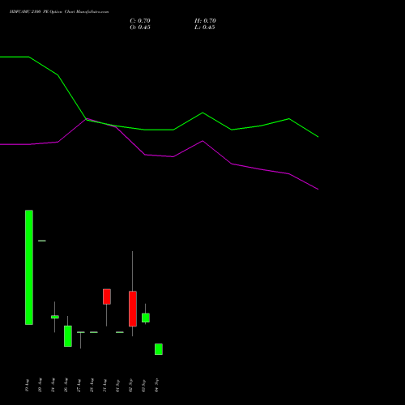This screenshot has height=405, width=405.
Task: Click the small green 24 Aug candlestick
Action: pos(55,317)
